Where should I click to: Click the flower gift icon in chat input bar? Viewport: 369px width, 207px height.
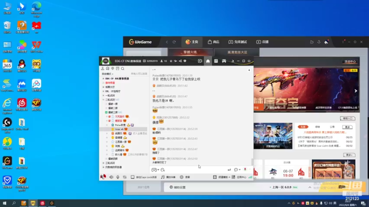pyautogui.click(x=245, y=169)
